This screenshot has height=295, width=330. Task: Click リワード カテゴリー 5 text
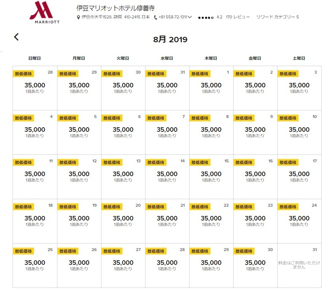[278, 17]
